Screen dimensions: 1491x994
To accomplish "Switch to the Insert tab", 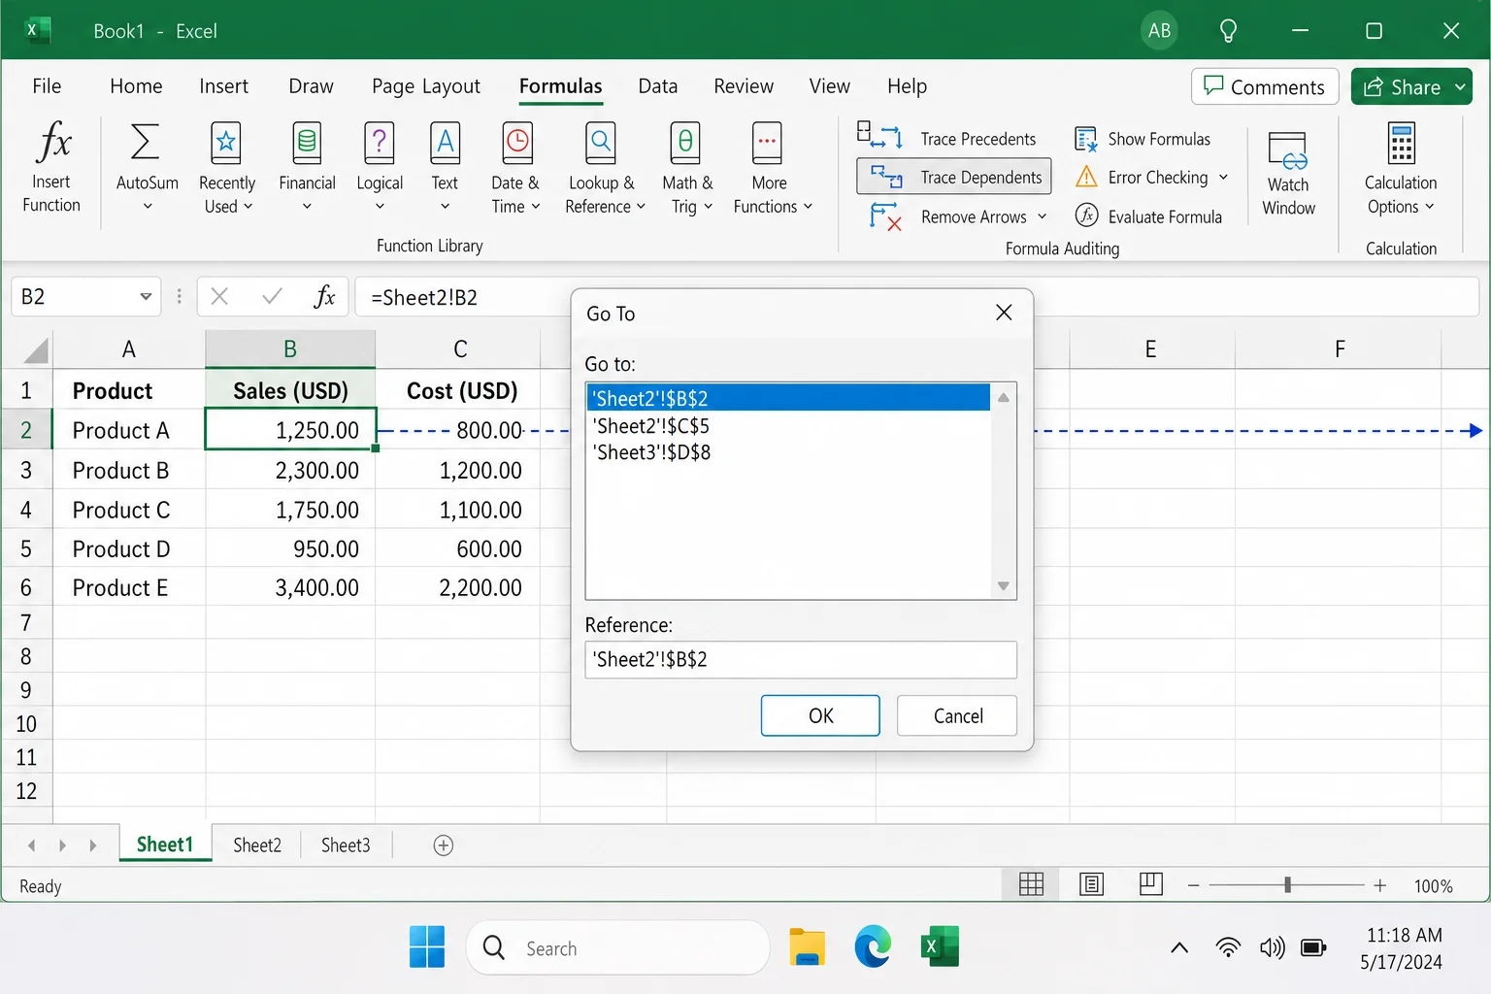I will pos(223,86).
